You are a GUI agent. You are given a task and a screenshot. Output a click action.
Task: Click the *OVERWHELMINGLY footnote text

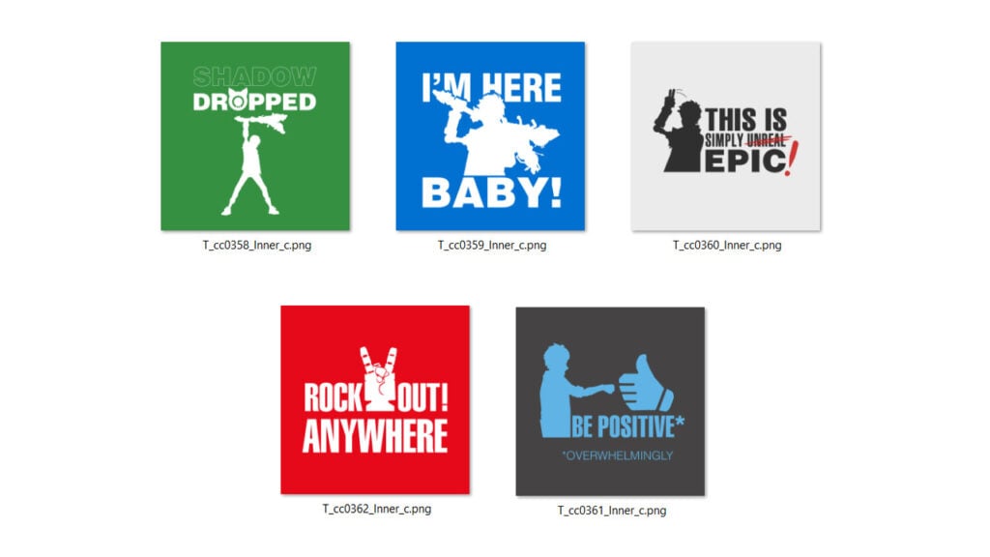[618, 455]
